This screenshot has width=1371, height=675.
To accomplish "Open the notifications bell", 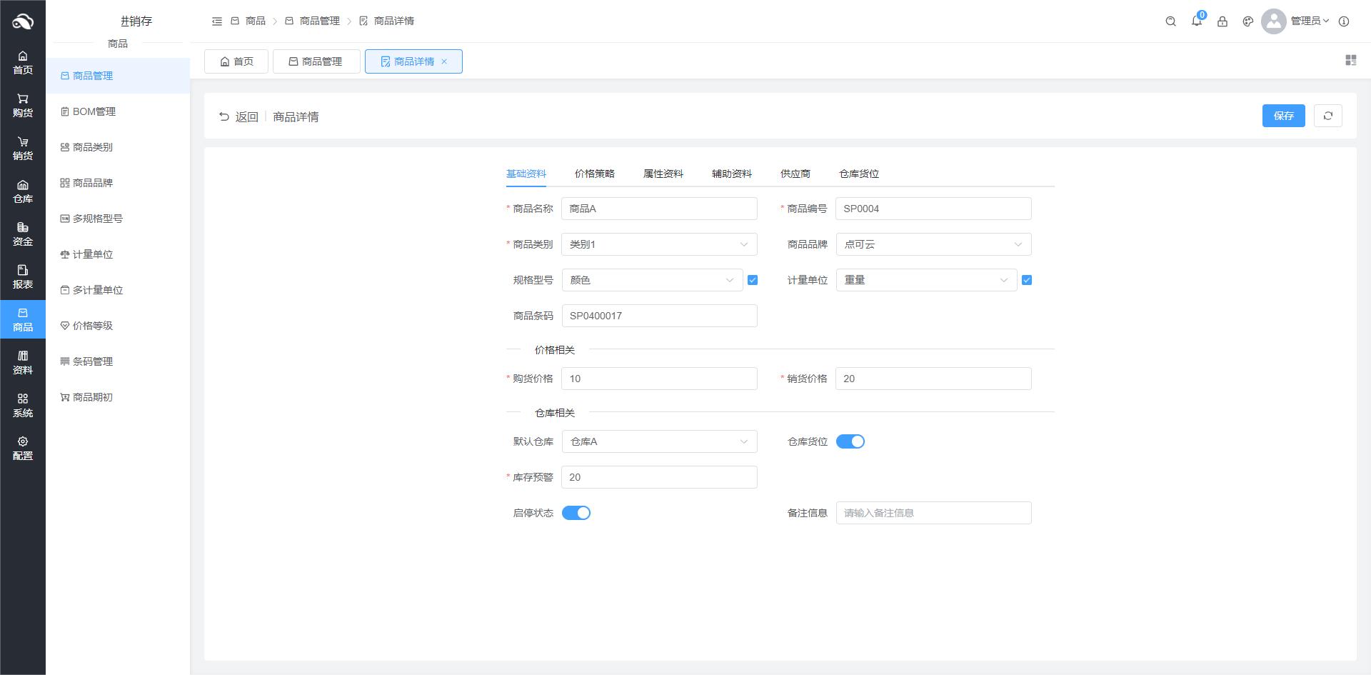I will [x=1197, y=21].
